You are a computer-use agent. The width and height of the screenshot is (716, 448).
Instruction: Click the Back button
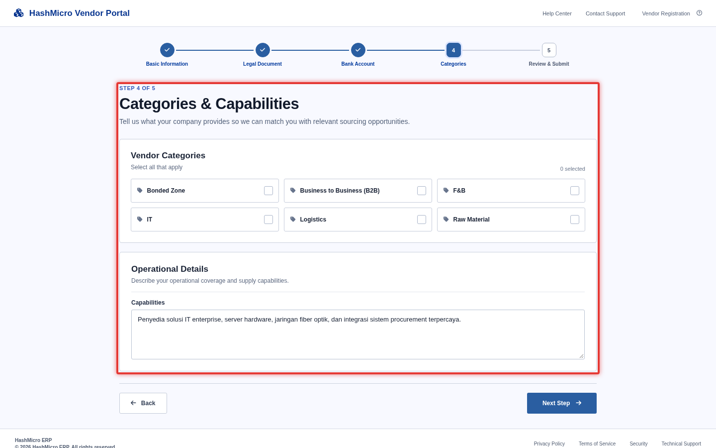coord(143,403)
